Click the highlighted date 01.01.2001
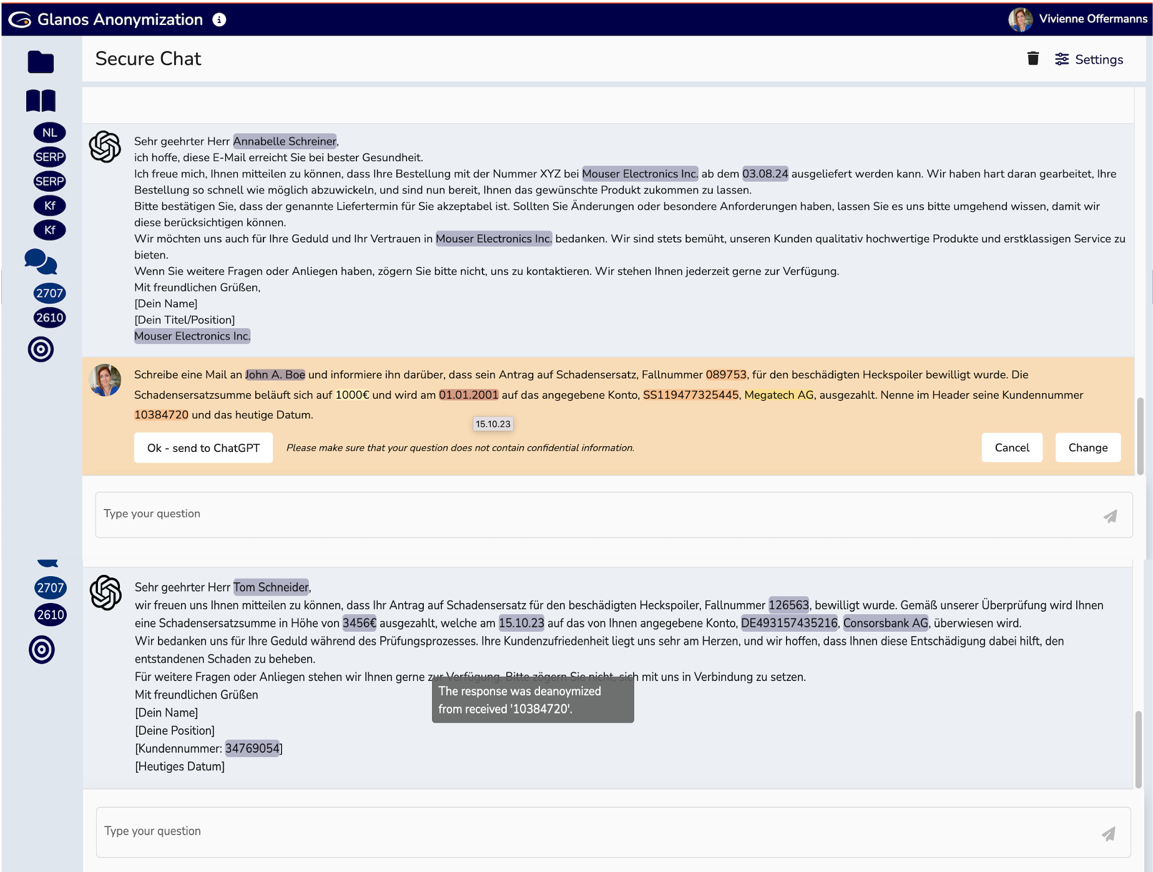Image resolution: width=1153 pixels, height=872 pixels. 469,394
